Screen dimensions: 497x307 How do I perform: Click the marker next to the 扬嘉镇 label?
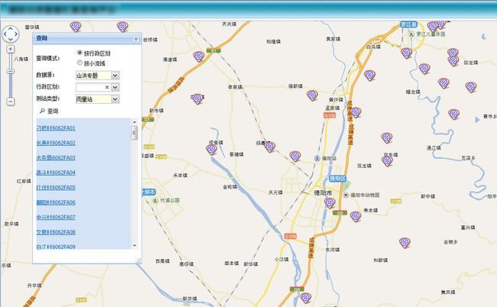pyautogui.click(x=270, y=147)
